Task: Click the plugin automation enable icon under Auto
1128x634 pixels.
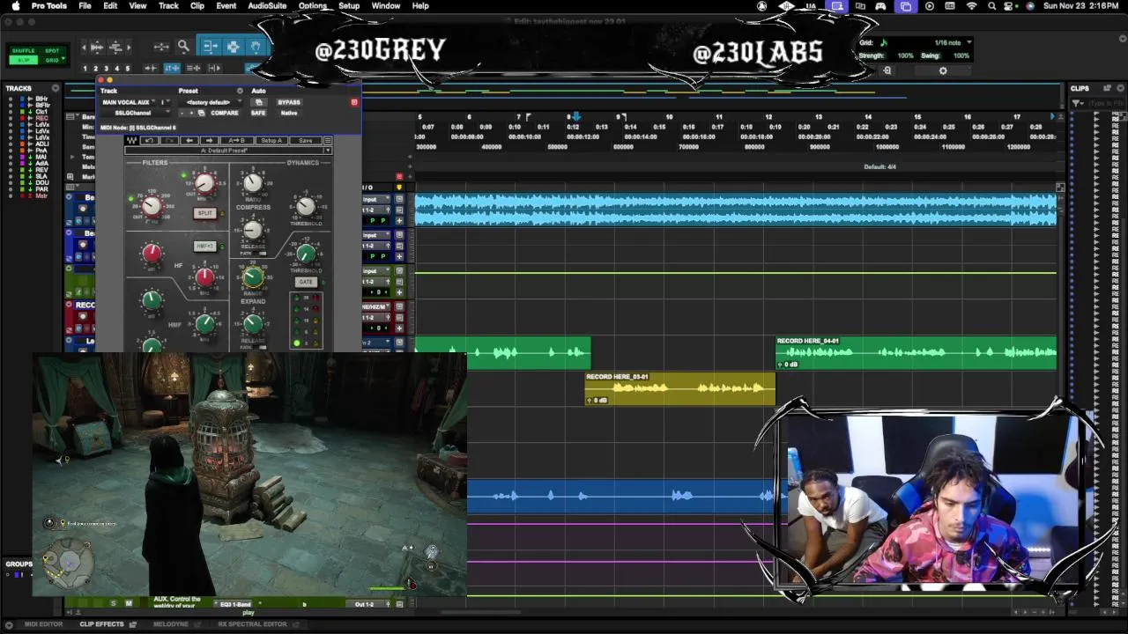Action: (258, 102)
